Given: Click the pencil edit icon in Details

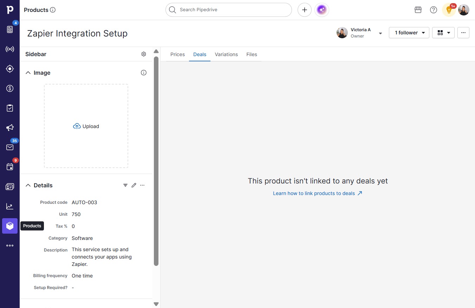Looking at the screenshot, I should (134, 185).
